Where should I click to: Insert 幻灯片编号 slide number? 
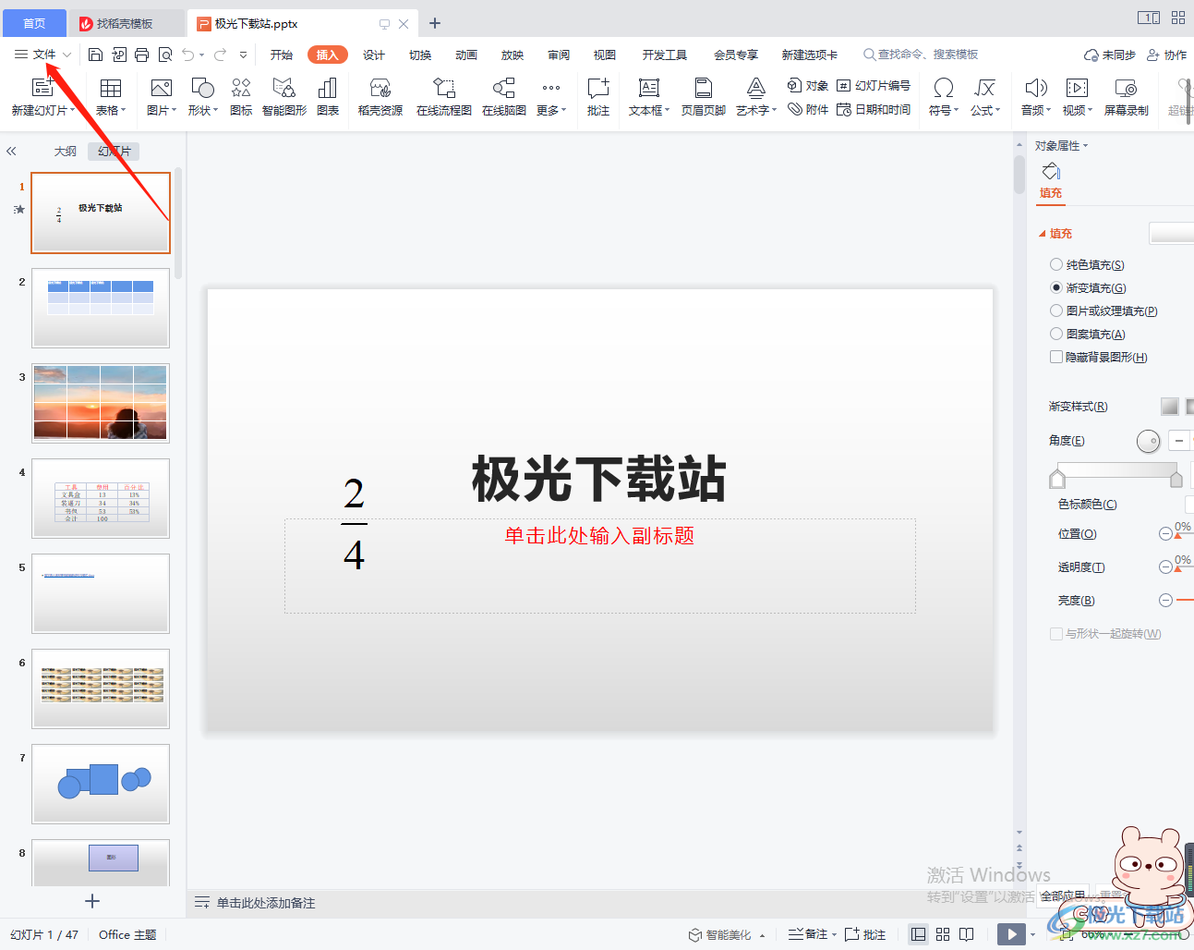874,86
